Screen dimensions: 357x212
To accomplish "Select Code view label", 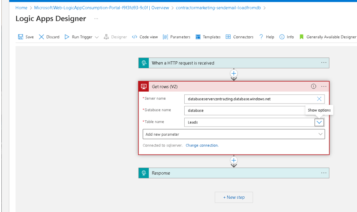I will (149, 37).
